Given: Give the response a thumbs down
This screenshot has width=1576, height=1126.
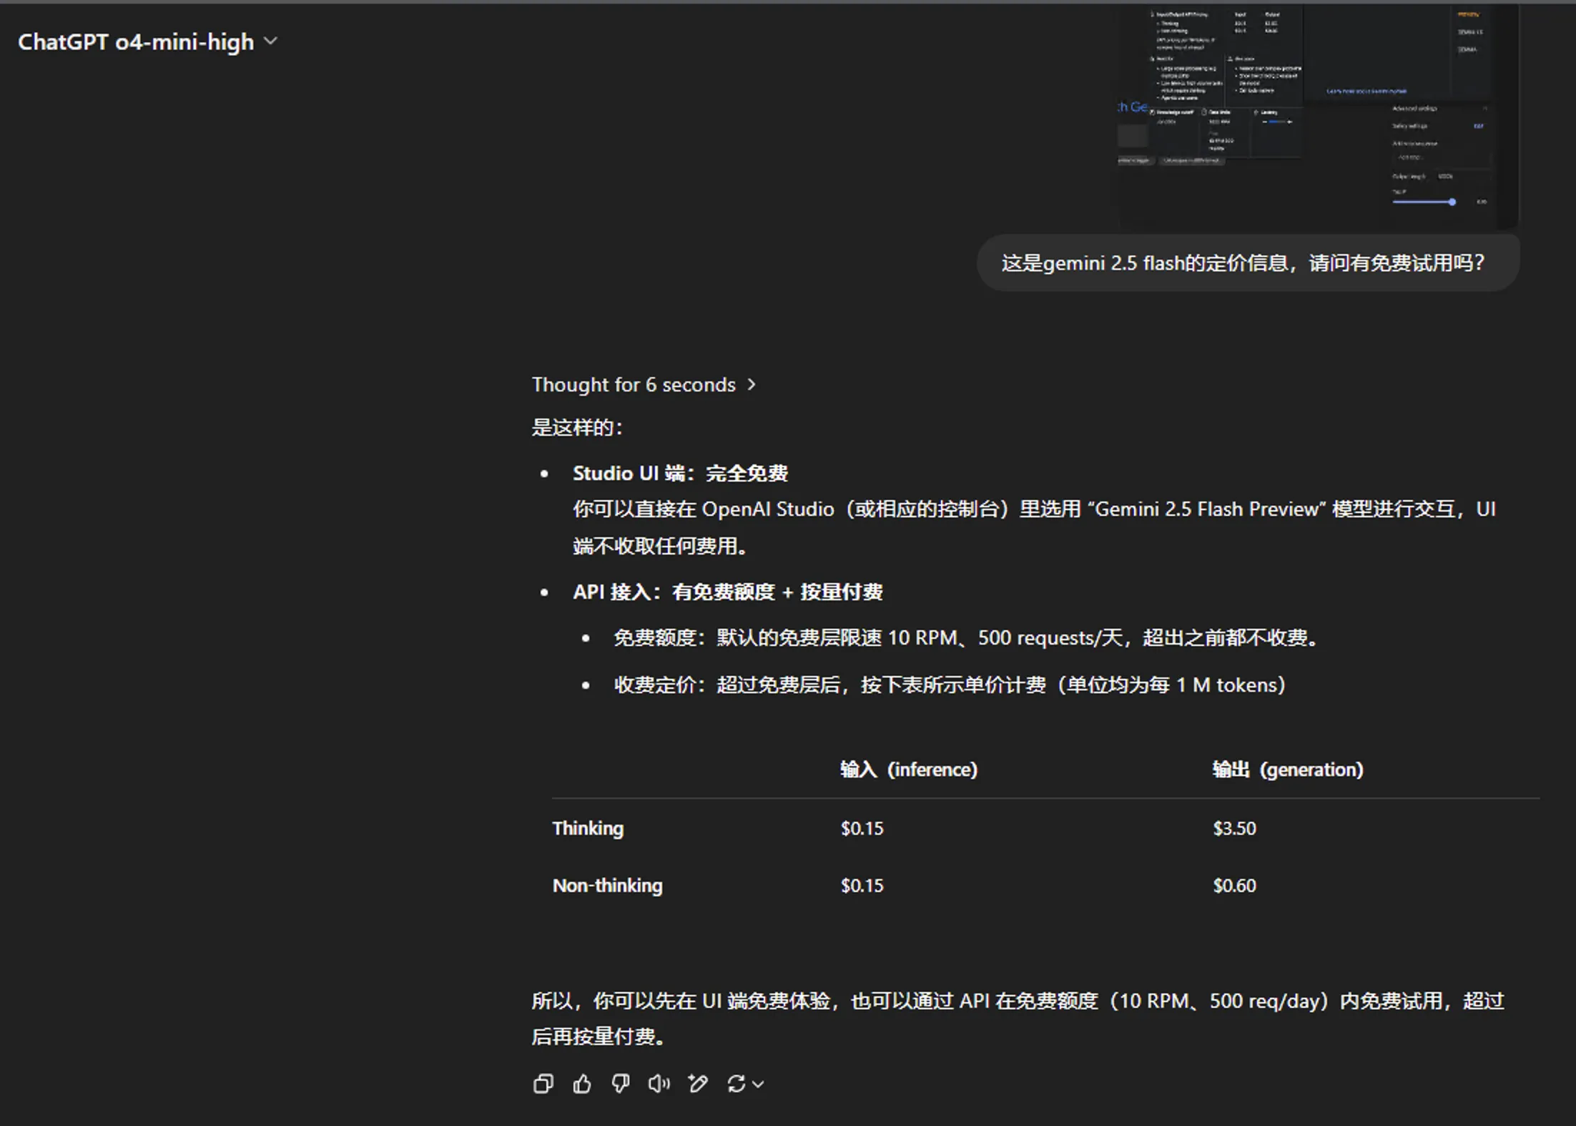Looking at the screenshot, I should pyautogui.click(x=621, y=1084).
